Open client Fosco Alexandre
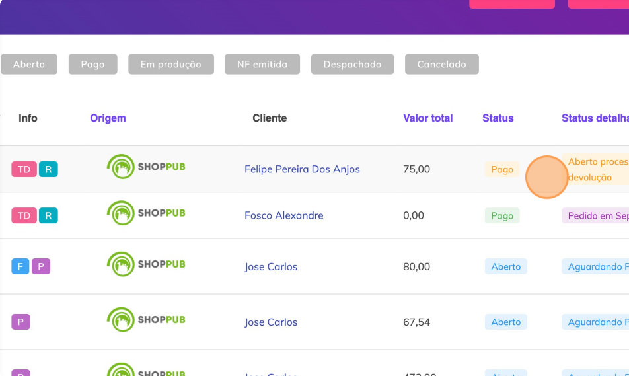Image resolution: width=629 pixels, height=376 pixels. [284, 215]
